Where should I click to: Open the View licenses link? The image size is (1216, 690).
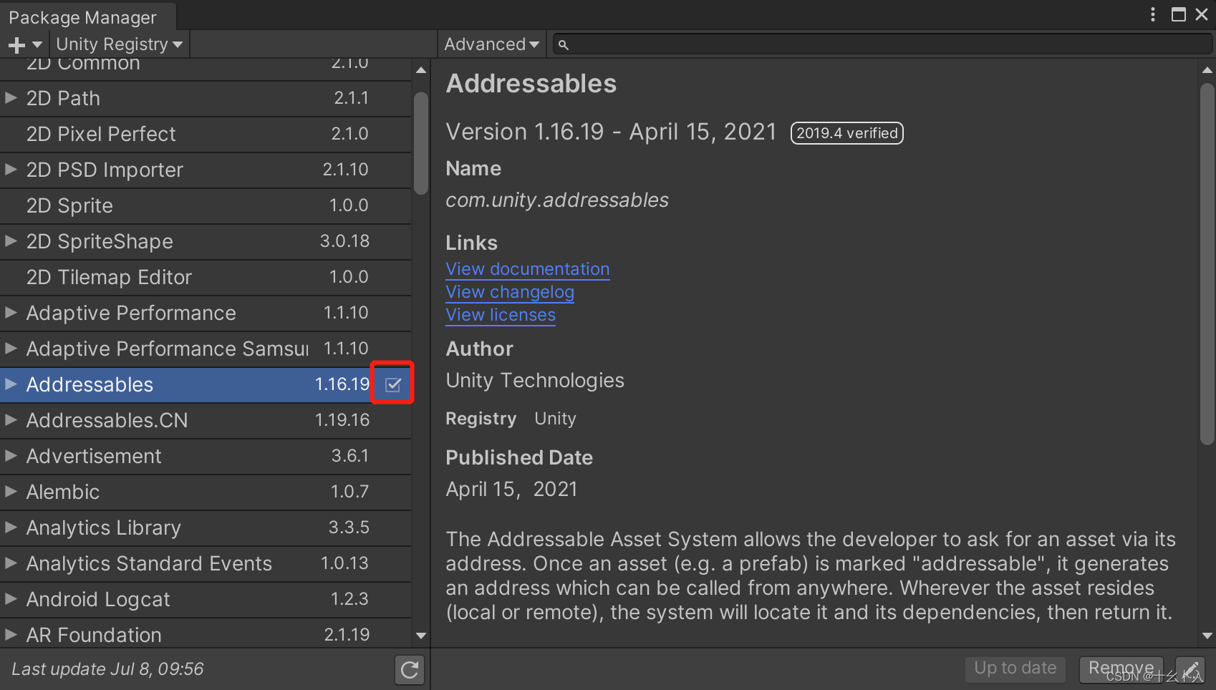click(x=501, y=315)
